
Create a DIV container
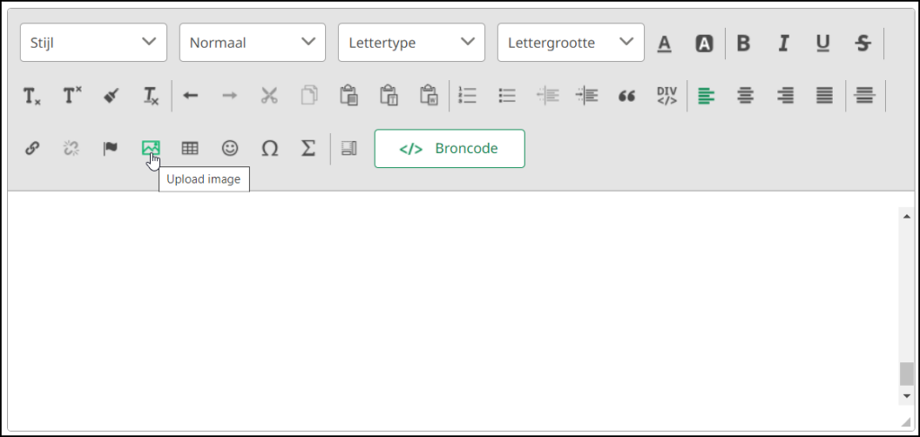coord(668,95)
